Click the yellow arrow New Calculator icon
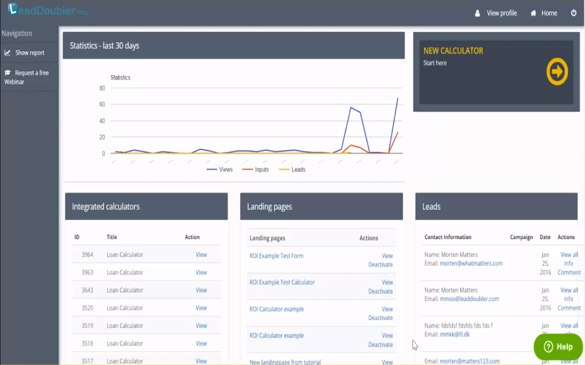Screen dimensions: 585x365 pos(557,71)
